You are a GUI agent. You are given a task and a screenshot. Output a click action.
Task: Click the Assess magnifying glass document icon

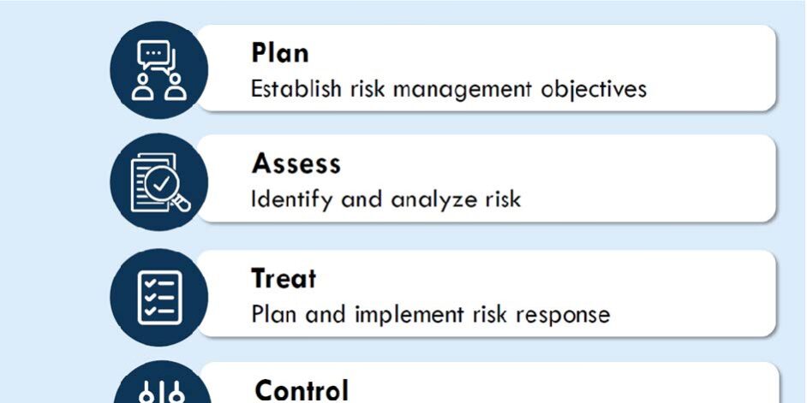(160, 182)
